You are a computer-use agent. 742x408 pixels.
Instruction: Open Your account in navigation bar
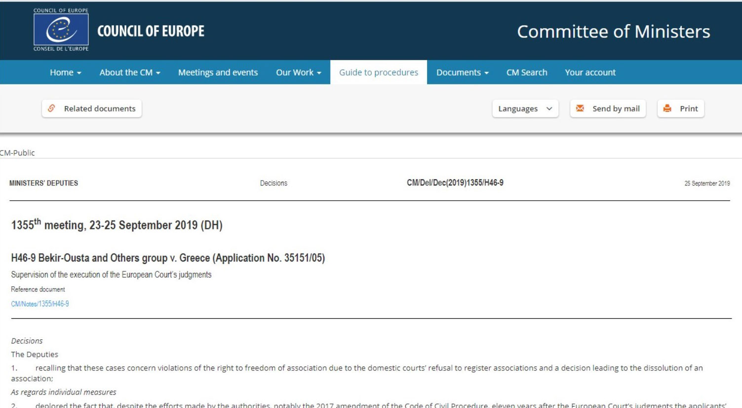coord(590,73)
